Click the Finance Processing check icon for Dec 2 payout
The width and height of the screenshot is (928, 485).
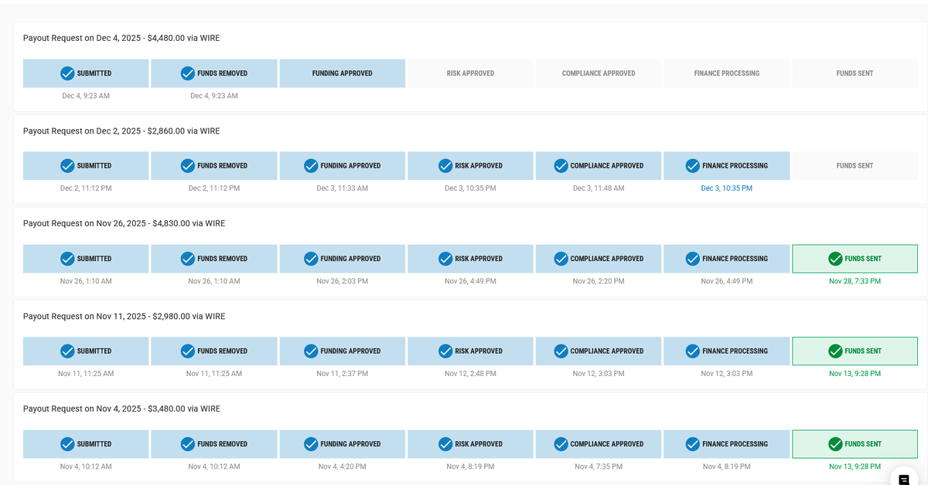pos(693,166)
